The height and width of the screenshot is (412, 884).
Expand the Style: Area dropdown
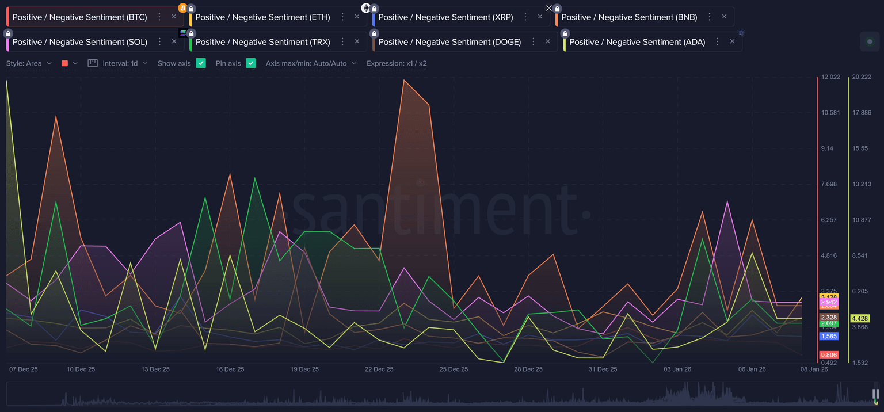(x=29, y=63)
